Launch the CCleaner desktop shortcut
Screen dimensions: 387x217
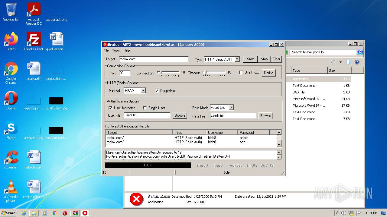[11, 160]
